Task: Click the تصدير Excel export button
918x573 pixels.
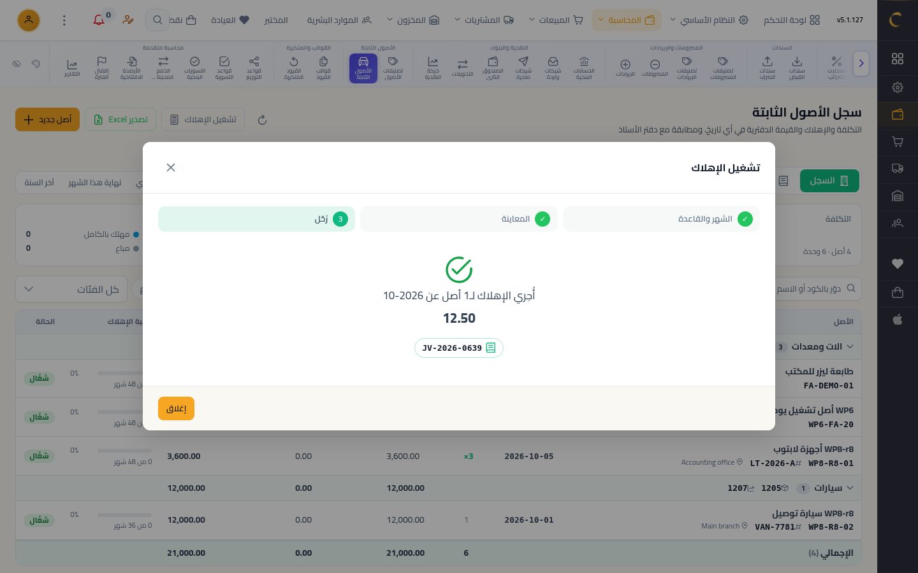Action: [120, 120]
